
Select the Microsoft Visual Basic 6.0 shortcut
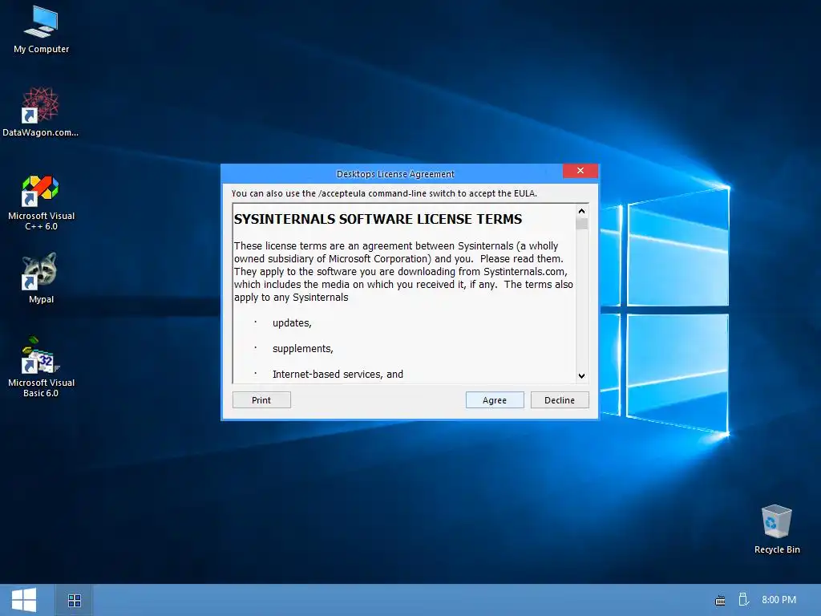click(x=41, y=367)
